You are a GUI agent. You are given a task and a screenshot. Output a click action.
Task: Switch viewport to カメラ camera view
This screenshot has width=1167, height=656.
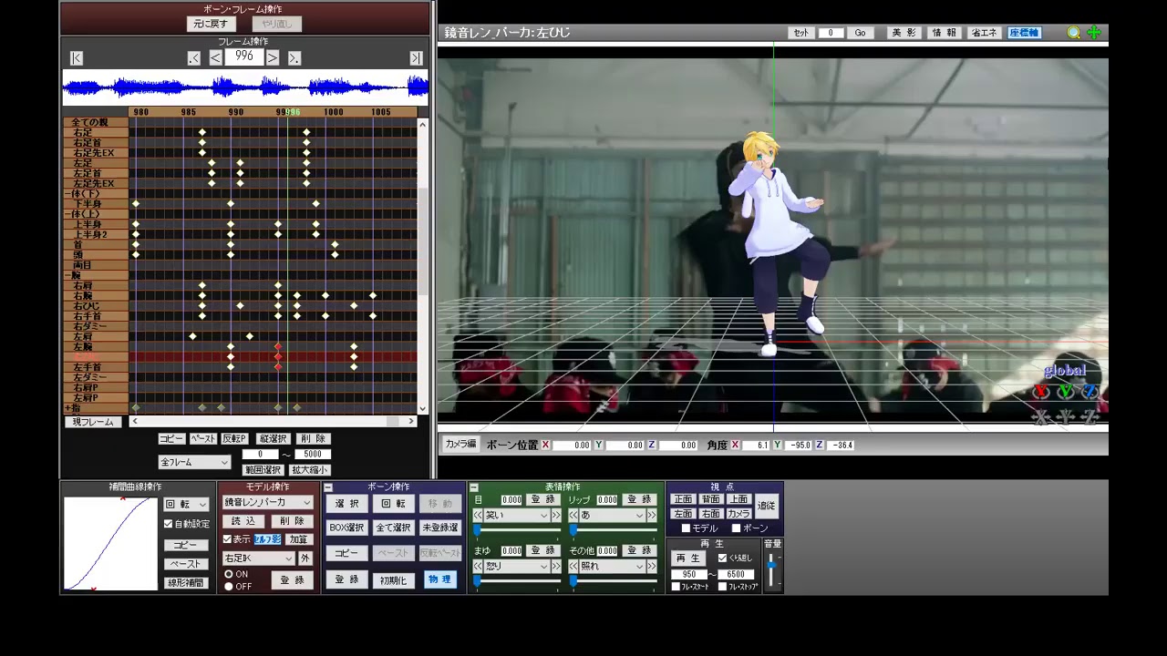(x=738, y=514)
